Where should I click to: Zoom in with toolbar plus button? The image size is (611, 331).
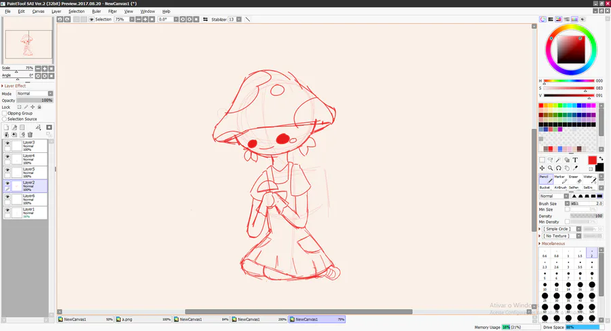click(x=145, y=19)
